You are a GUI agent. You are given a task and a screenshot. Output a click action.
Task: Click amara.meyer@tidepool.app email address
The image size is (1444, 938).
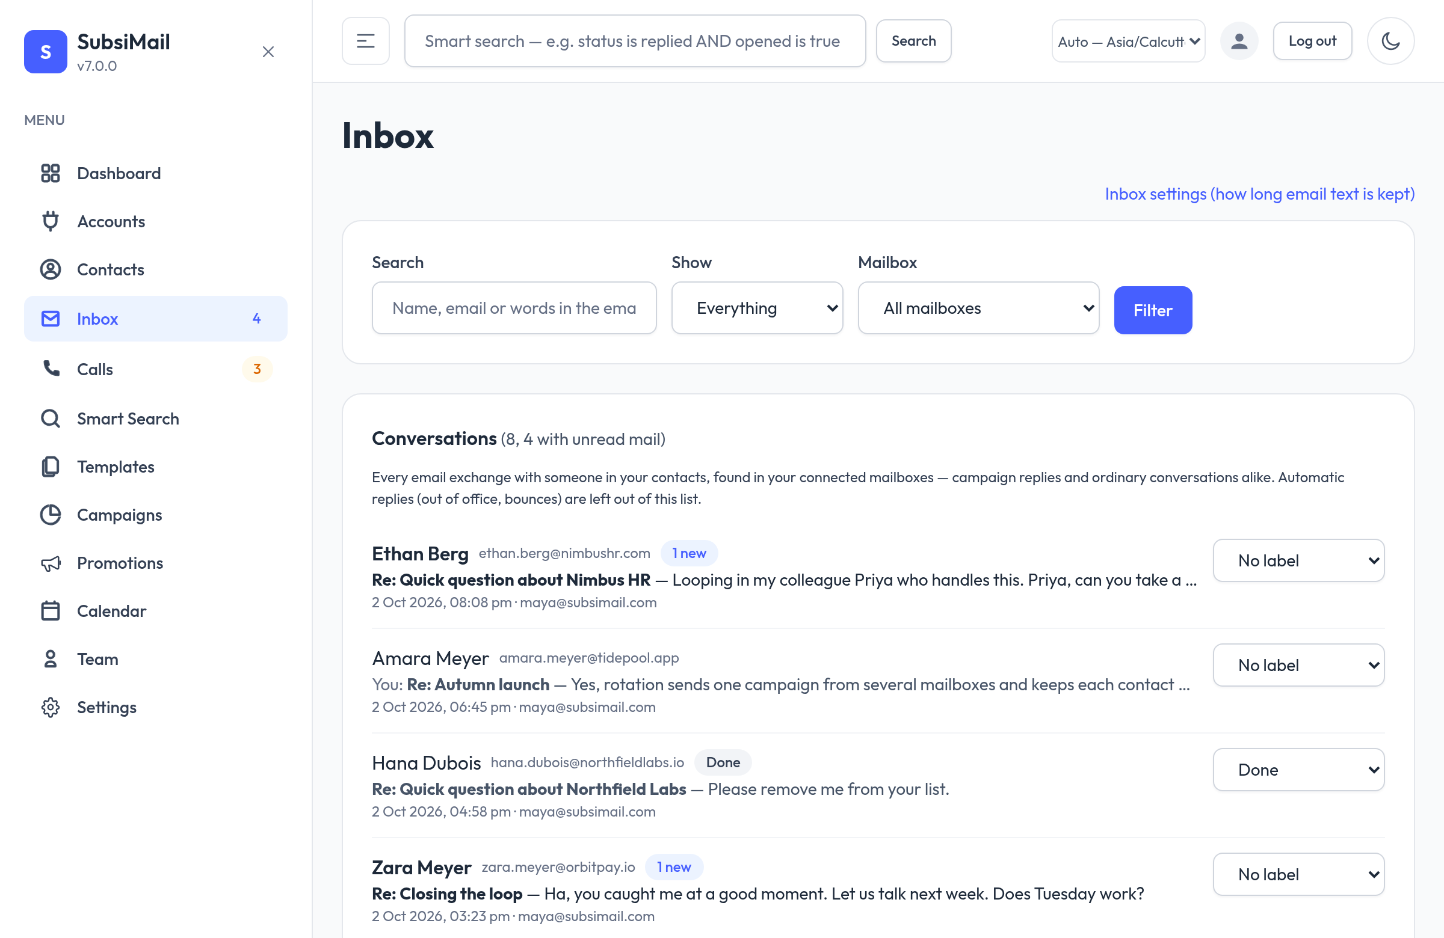click(588, 657)
